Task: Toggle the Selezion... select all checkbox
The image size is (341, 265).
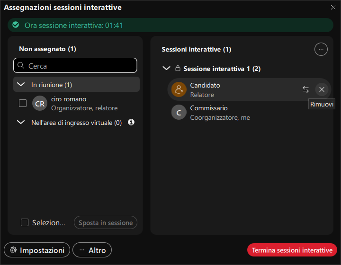Action: [25, 222]
